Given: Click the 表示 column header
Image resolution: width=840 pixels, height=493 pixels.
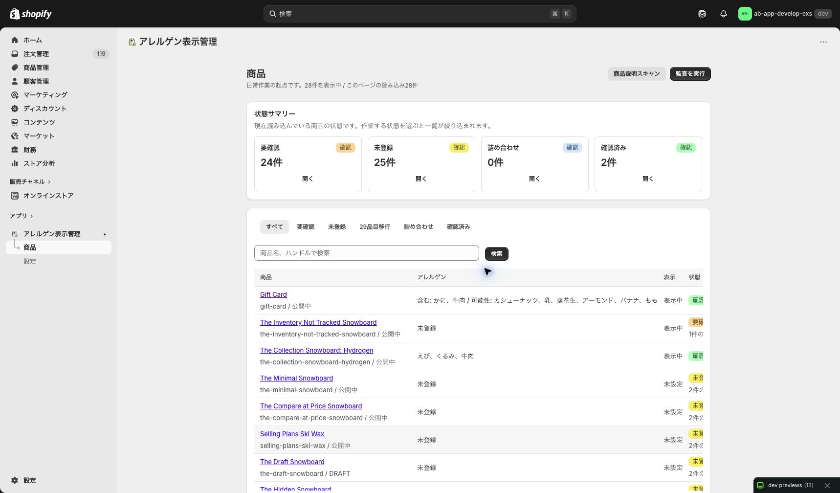Looking at the screenshot, I should (669, 277).
